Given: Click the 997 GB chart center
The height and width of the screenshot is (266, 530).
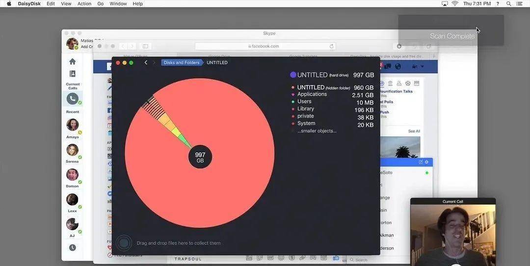Looking at the screenshot, I should click(x=200, y=157).
